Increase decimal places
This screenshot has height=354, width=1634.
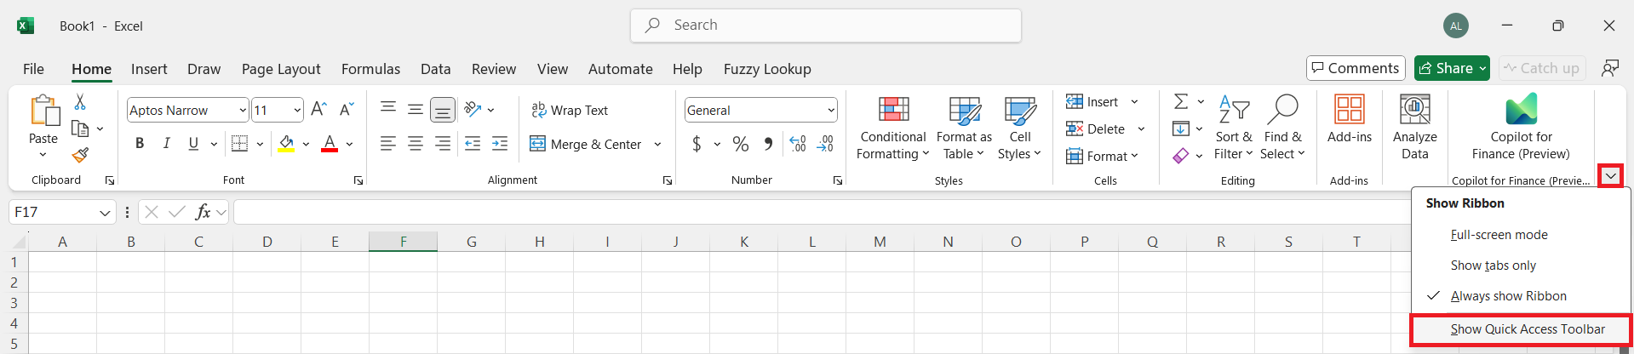pyautogui.click(x=798, y=144)
